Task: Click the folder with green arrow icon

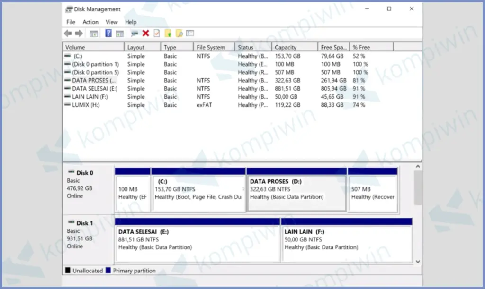Action: (x=168, y=33)
